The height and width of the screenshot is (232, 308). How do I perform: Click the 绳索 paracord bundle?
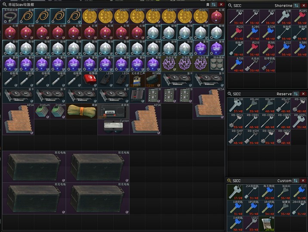tap(82, 111)
